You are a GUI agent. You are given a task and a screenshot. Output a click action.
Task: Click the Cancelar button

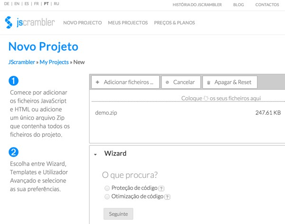[x=181, y=82]
